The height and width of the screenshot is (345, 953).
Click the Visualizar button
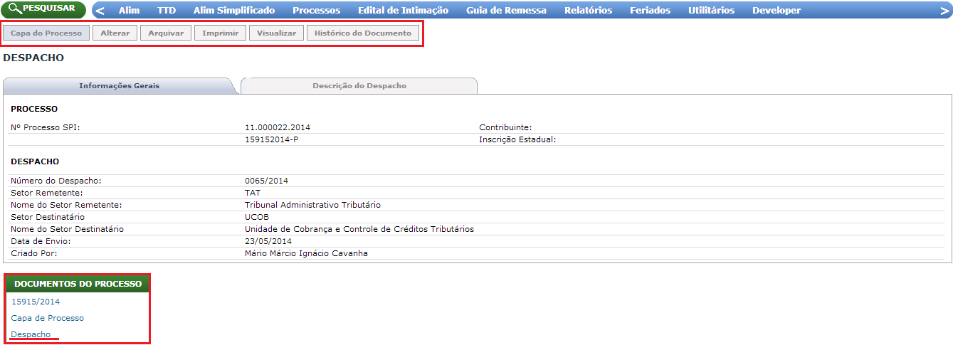pos(276,33)
